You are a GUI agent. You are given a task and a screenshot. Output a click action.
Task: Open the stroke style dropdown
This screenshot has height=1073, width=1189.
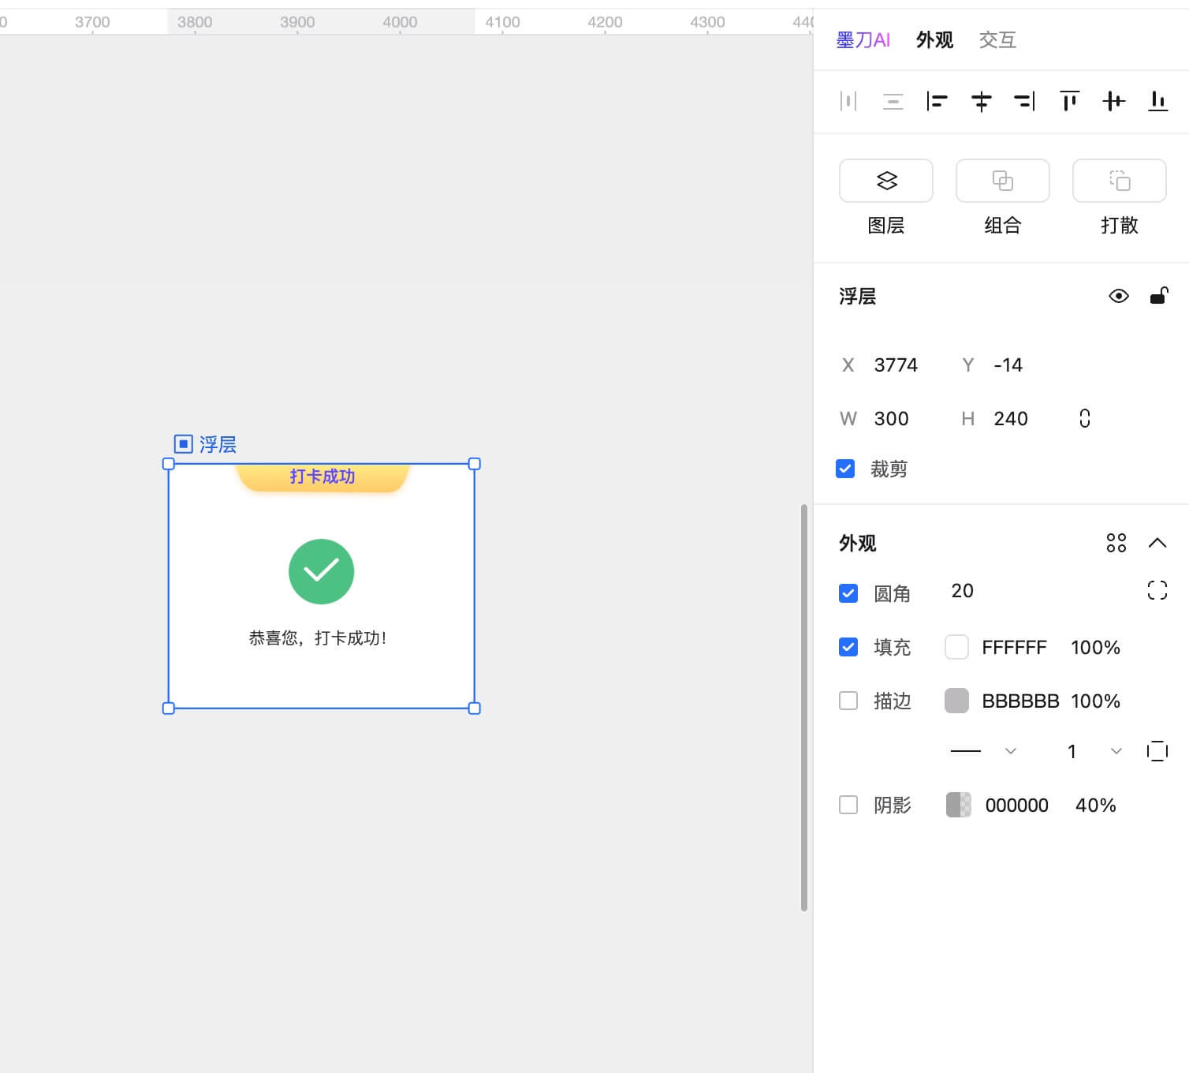click(x=1010, y=751)
